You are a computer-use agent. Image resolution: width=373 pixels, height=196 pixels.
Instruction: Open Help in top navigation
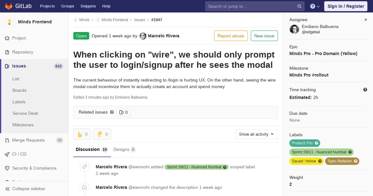pyautogui.click(x=106, y=6)
